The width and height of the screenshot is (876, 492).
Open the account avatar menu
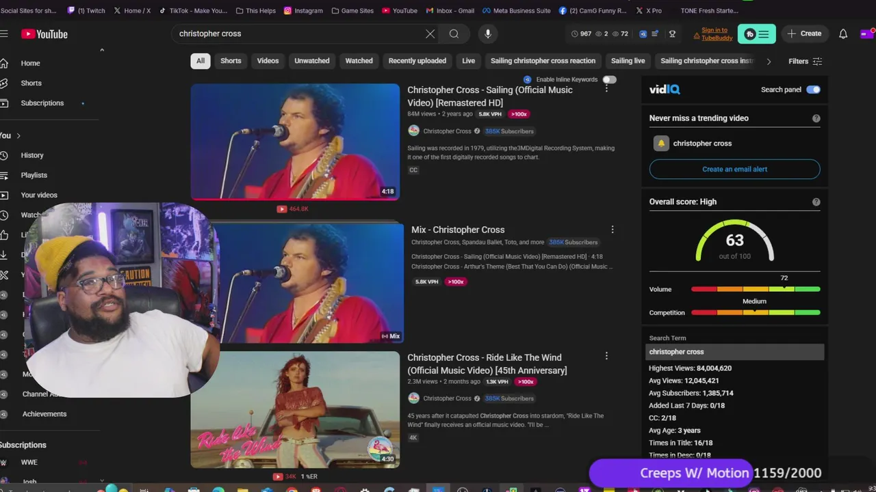pos(867,33)
